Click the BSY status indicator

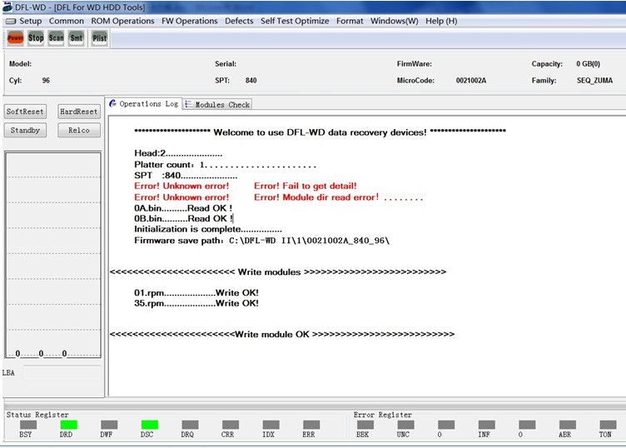coord(28,425)
